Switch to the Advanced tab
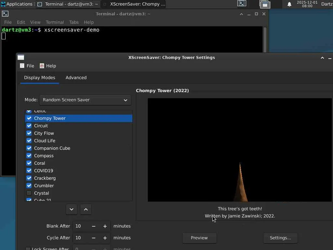The width and height of the screenshot is (333, 250). (76, 77)
